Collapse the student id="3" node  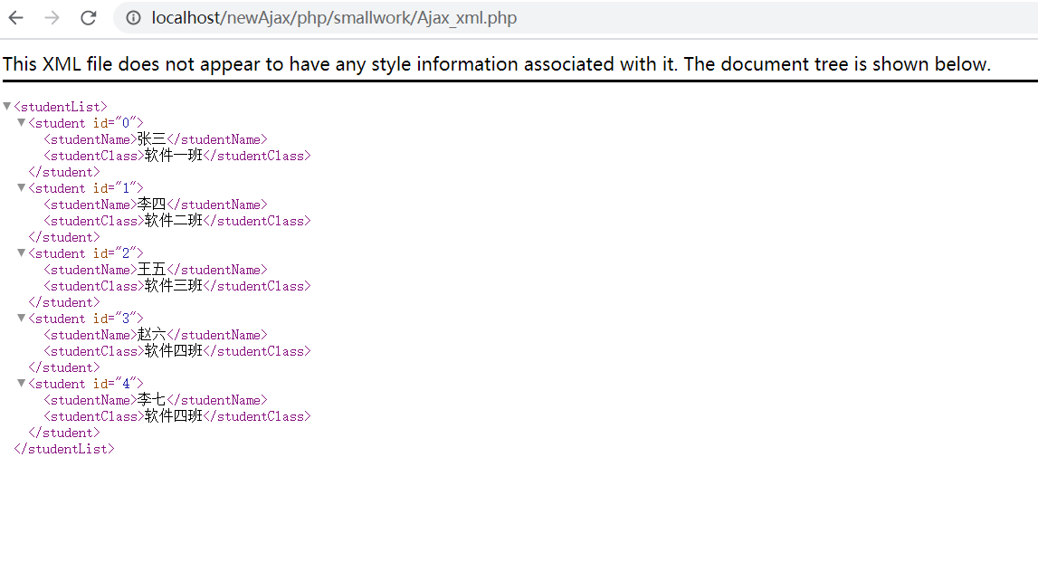pos(21,318)
